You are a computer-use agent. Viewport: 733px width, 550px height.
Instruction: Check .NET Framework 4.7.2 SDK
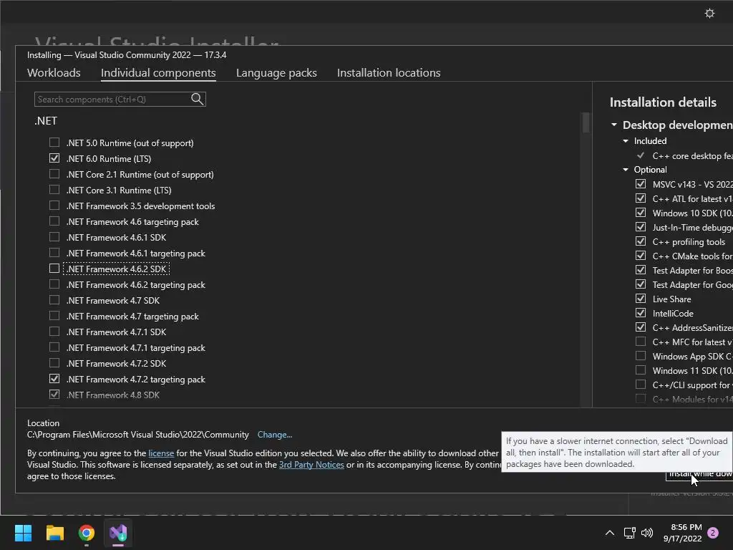[x=54, y=363]
